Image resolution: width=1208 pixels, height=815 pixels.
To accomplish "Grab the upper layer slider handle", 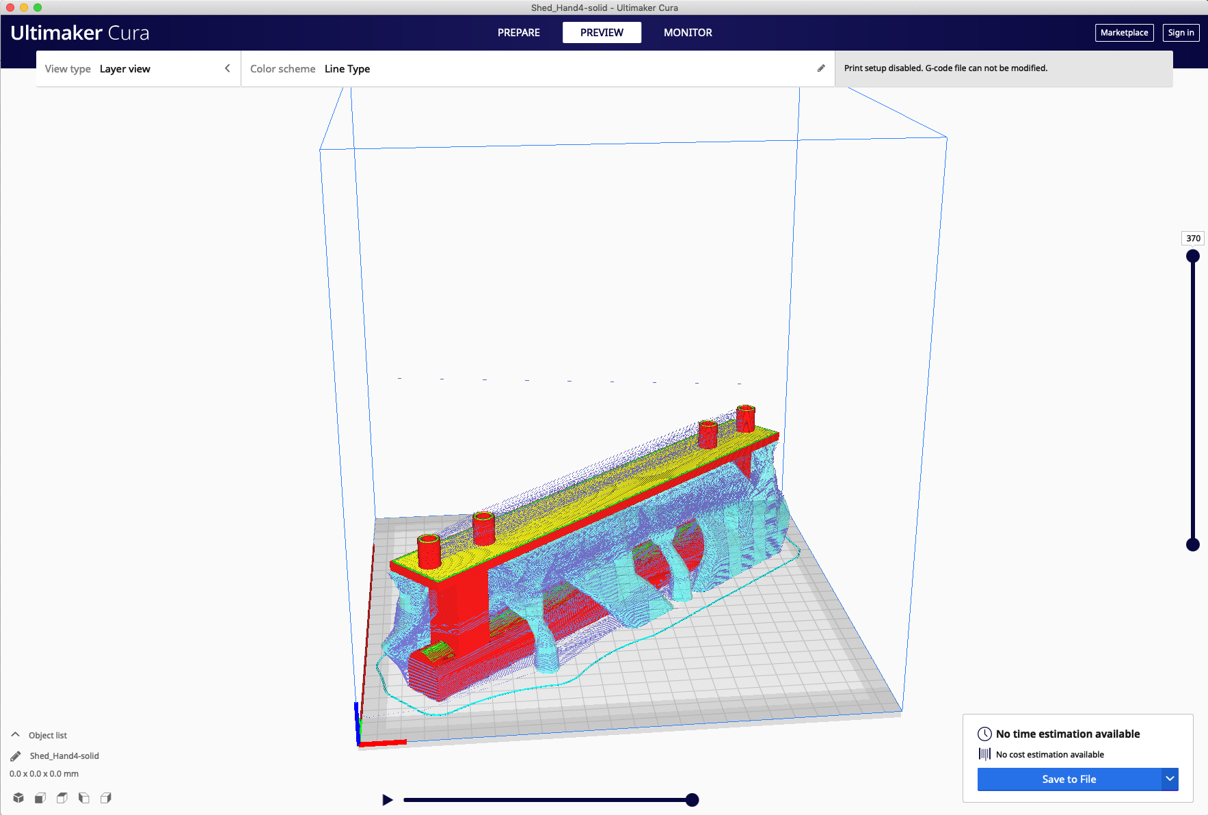I will [x=1193, y=256].
